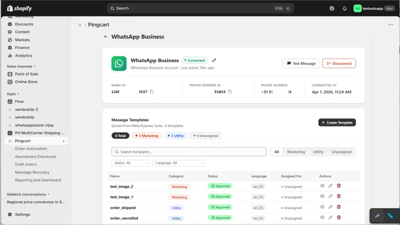Focus the Search templates field
400x225 pixels.
[x=189, y=152]
